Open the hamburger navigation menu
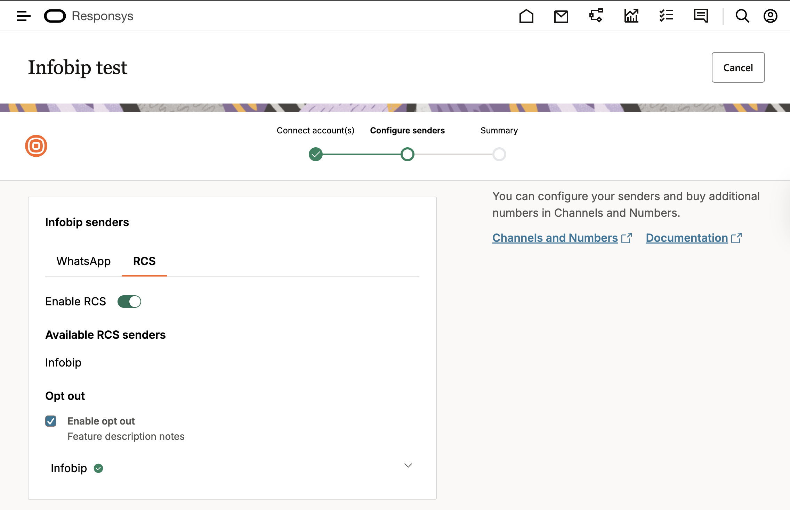This screenshot has width=790, height=510. (23, 16)
